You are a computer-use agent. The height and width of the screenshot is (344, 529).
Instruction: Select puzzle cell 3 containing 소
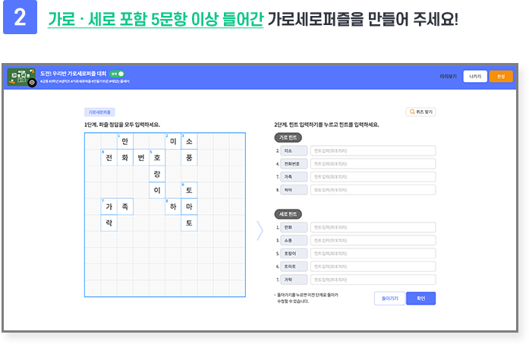(x=189, y=141)
